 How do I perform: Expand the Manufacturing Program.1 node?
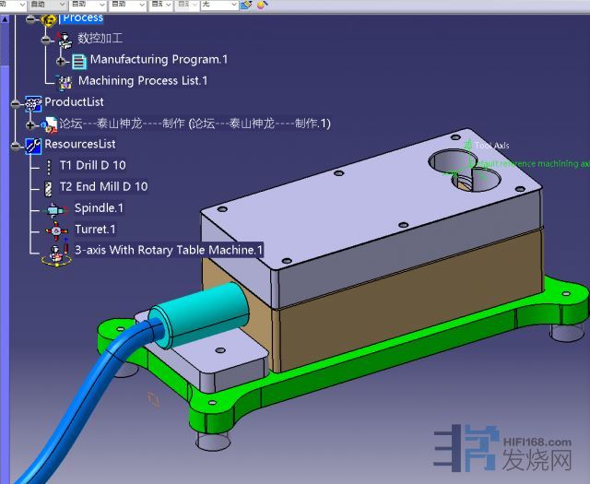click(61, 61)
